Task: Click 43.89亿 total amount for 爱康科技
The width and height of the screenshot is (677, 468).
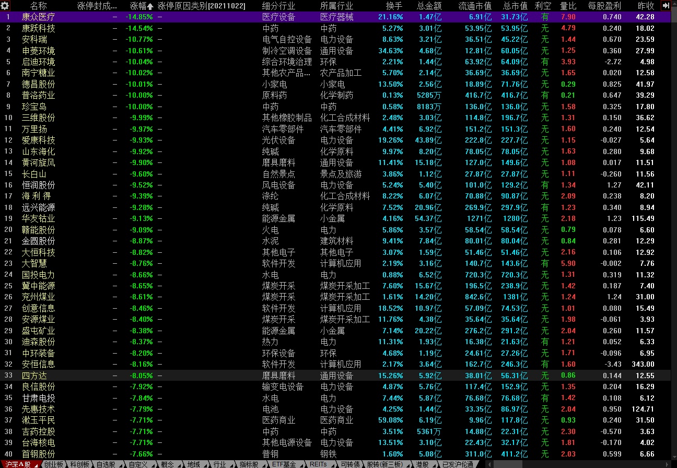Action: pyautogui.click(x=428, y=140)
